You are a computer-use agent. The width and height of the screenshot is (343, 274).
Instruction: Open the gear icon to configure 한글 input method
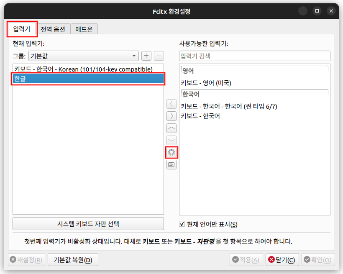[x=171, y=152]
